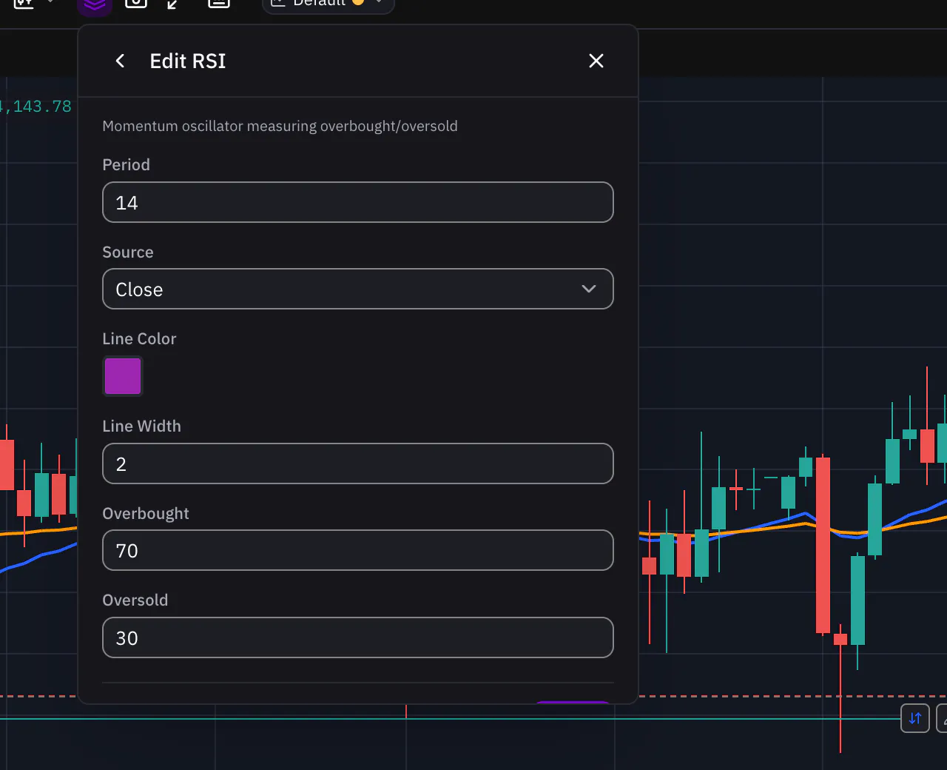
Task: Close the Edit RSI dialog
Action: [596, 61]
